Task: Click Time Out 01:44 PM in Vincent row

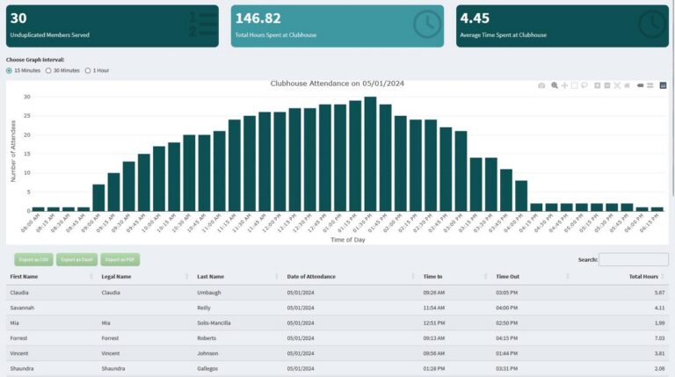Action: (x=506, y=353)
